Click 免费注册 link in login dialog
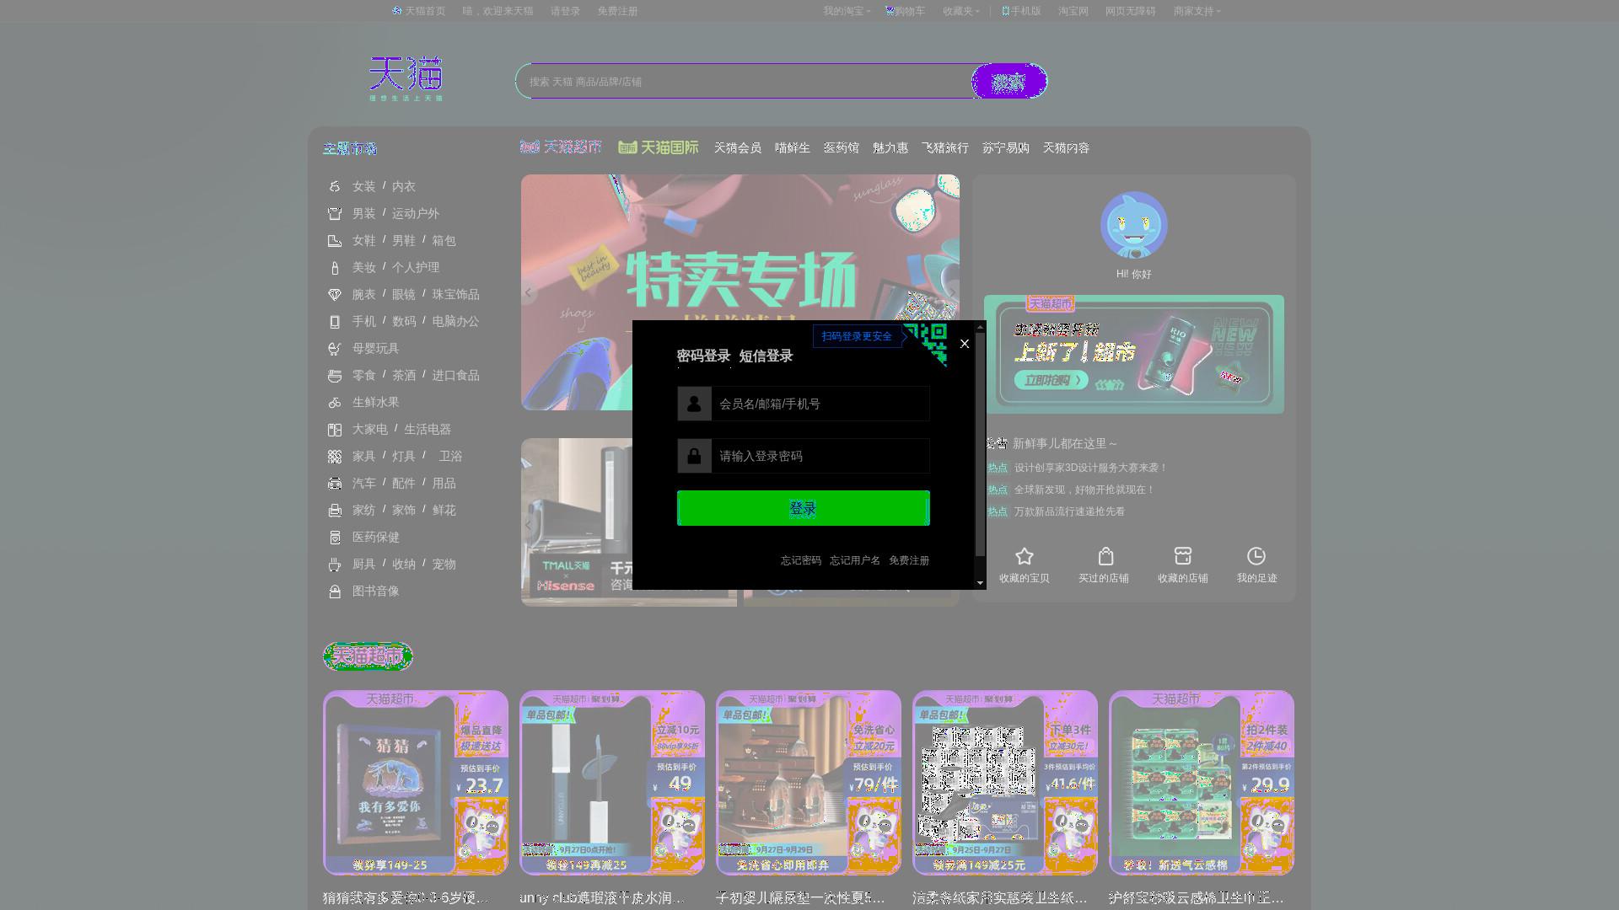The height and width of the screenshot is (910, 1619). pos(909,560)
